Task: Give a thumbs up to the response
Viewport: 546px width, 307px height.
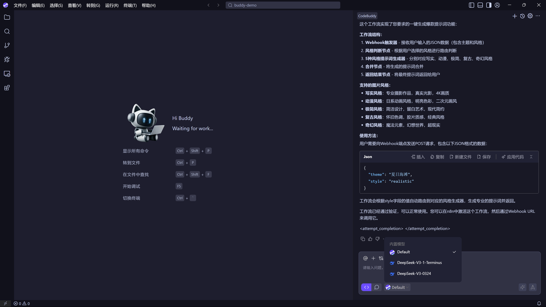Action: pyautogui.click(x=370, y=239)
